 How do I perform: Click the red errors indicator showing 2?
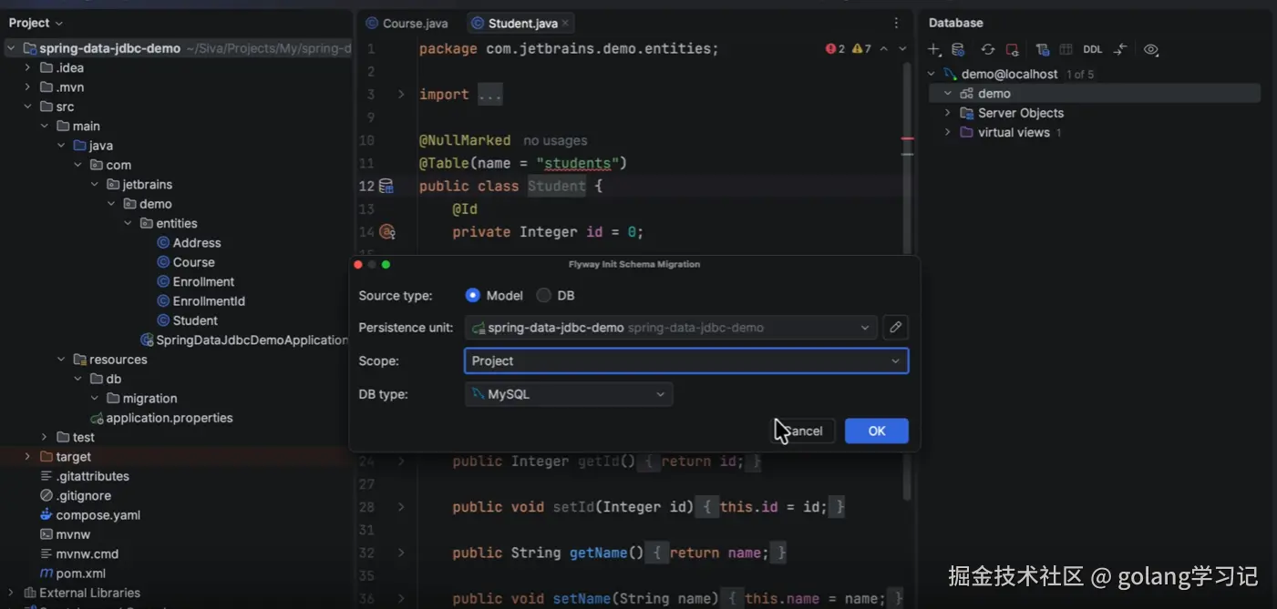point(835,49)
